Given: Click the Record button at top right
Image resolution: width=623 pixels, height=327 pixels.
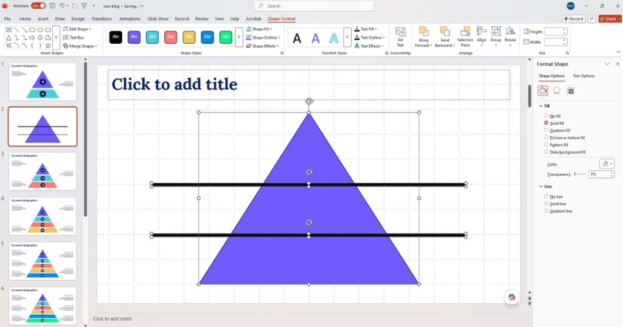Looking at the screenshot, I should click(574, 19).
